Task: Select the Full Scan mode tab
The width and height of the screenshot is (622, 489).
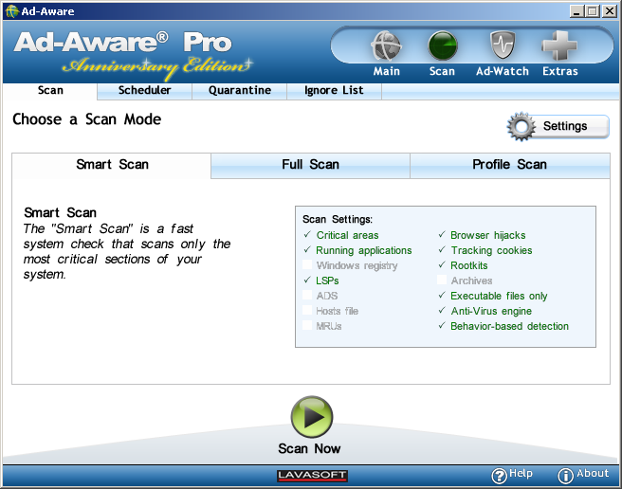Action: 310,165
